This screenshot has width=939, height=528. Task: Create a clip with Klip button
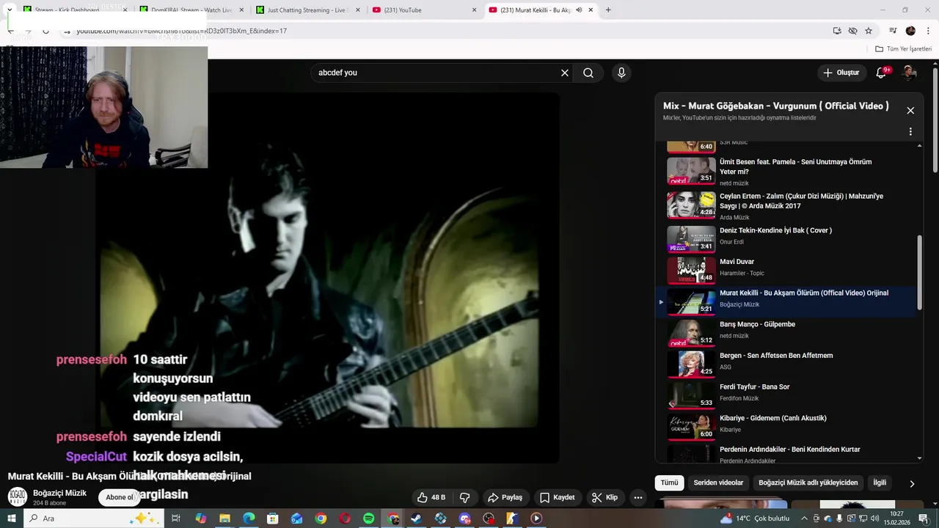[x=605, y=497]
